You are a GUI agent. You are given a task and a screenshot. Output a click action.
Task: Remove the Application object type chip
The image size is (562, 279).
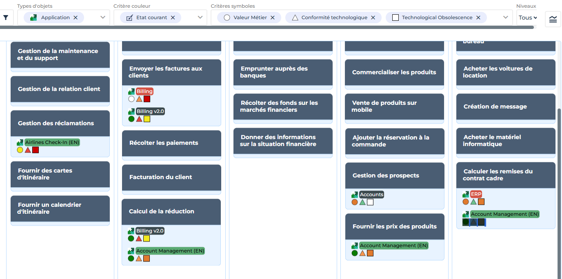pos(76,18)
